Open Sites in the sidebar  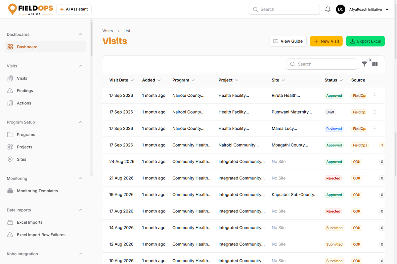pos(45,159)
